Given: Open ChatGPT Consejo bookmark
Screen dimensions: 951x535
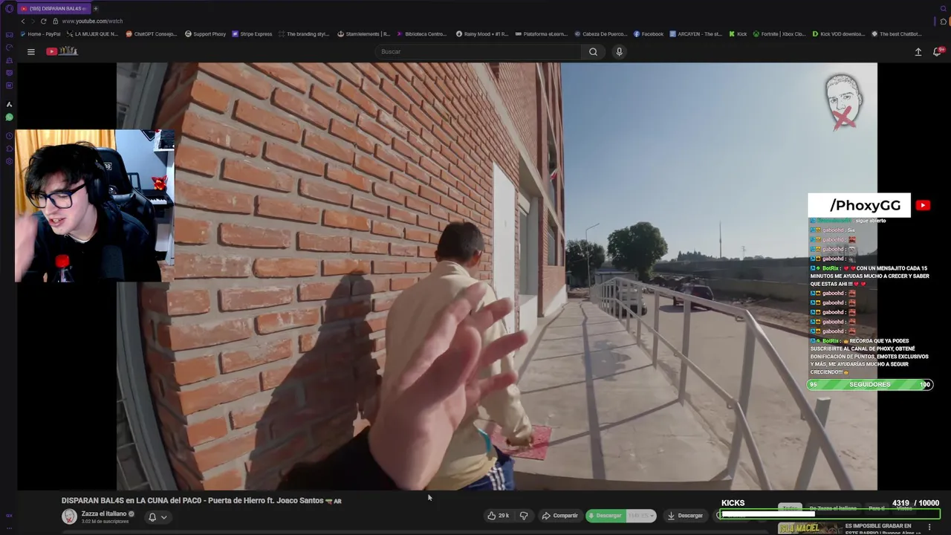Looking at the screenshot, I should (152, 33).
